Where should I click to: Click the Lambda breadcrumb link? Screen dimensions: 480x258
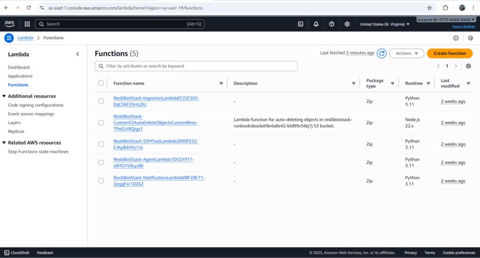tap(25, 37)
